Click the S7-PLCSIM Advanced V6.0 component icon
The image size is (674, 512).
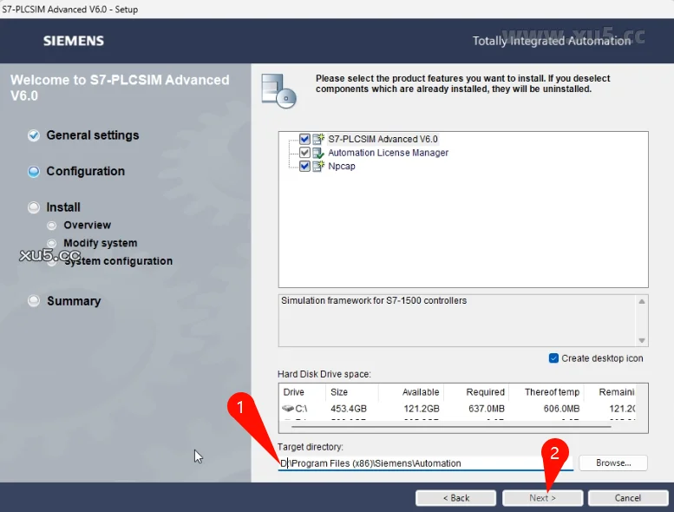(318, 139)
